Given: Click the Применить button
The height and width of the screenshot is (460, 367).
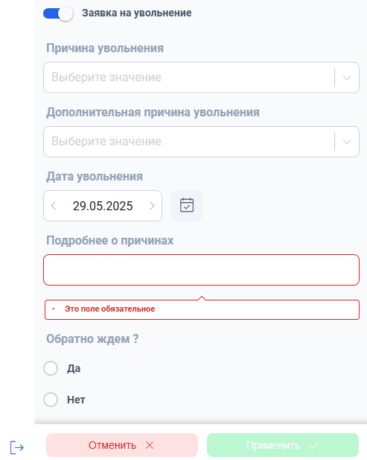Looking at the screenshot, I should click(283, 445).
